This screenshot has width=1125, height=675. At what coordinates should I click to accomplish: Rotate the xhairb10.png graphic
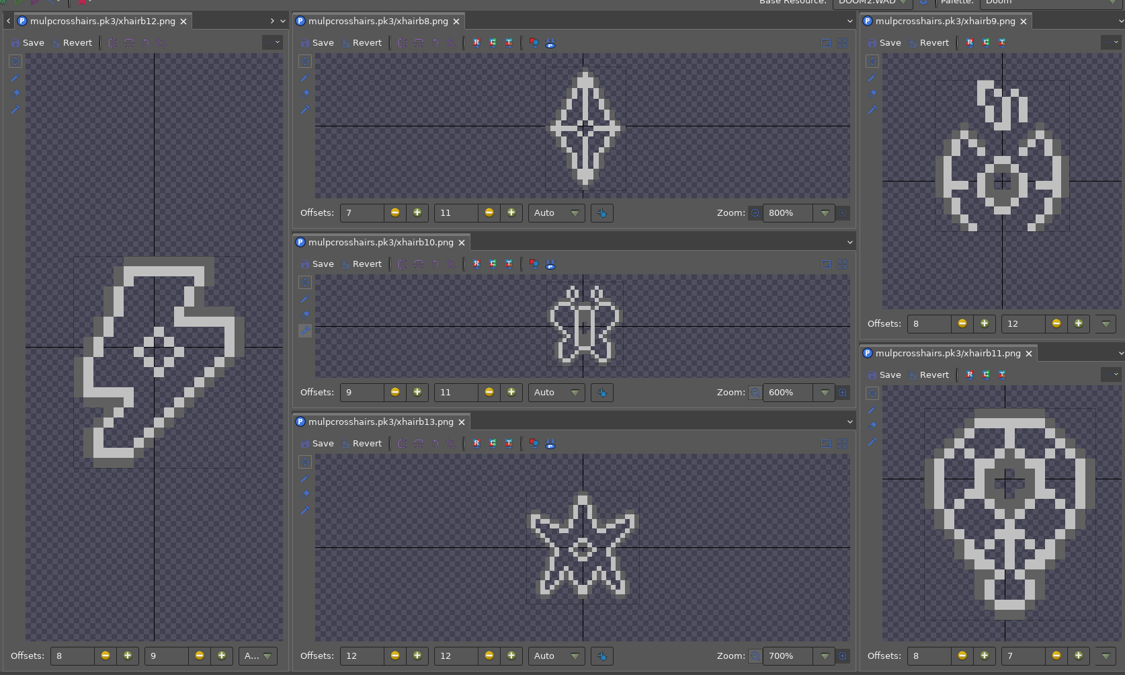click(435, 264)
